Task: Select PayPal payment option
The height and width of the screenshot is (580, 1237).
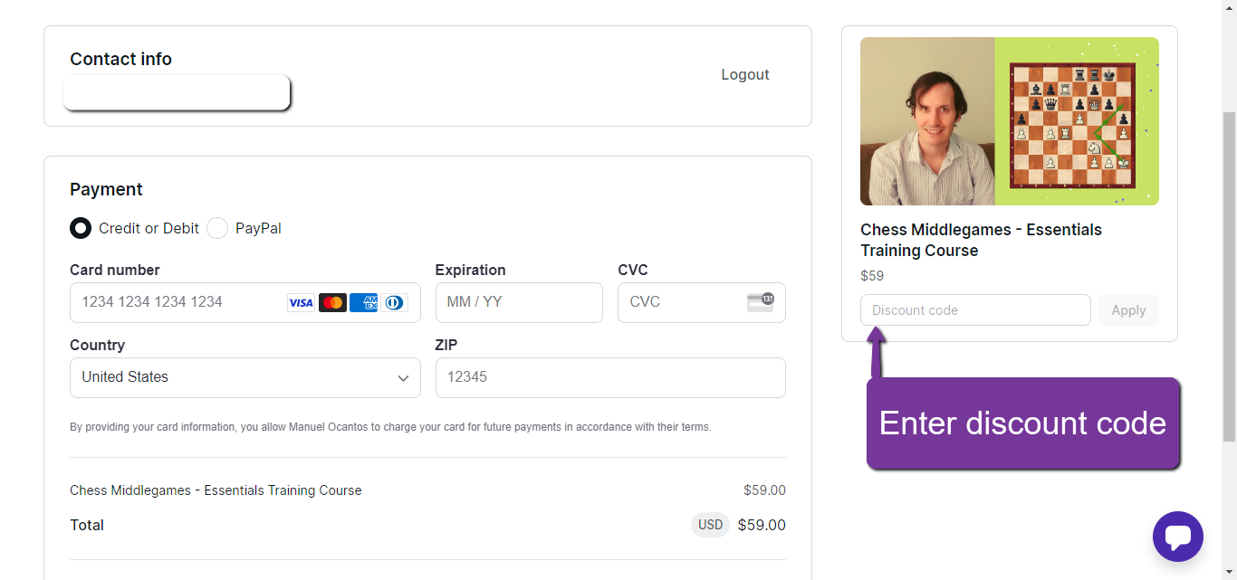Action: [217, 228]
